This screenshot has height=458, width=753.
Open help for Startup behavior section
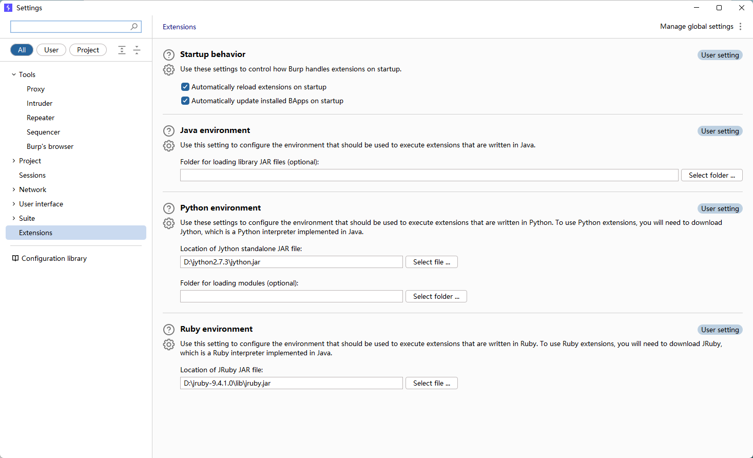pyautogui.click(x=169, y=55)
